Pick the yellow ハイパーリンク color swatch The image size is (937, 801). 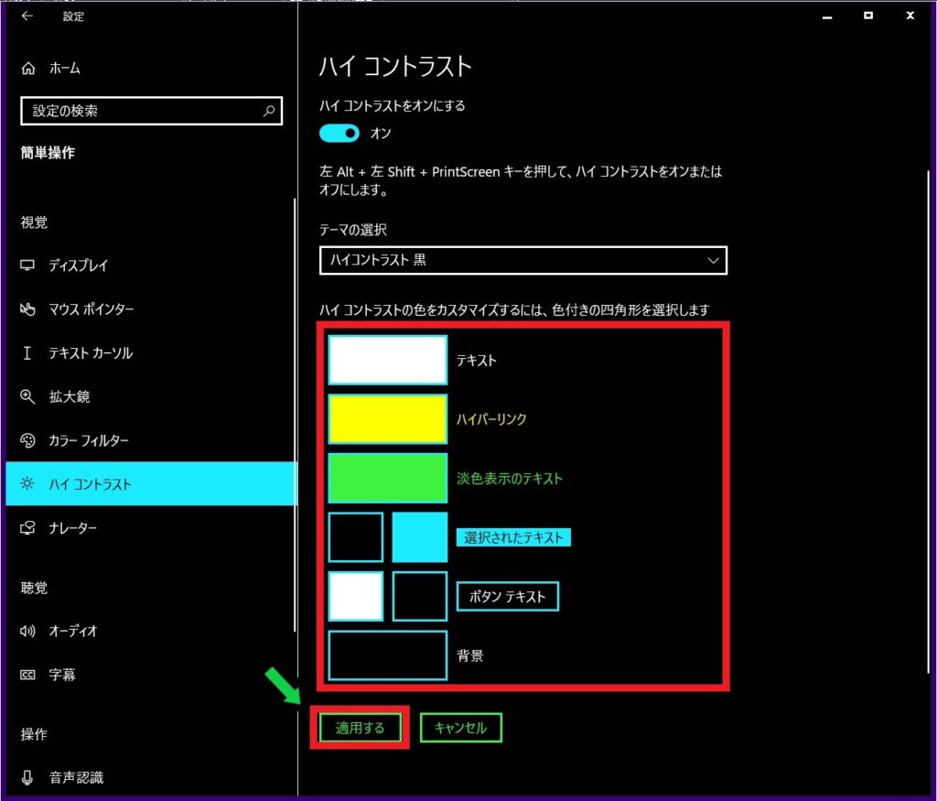coord(387,419)
